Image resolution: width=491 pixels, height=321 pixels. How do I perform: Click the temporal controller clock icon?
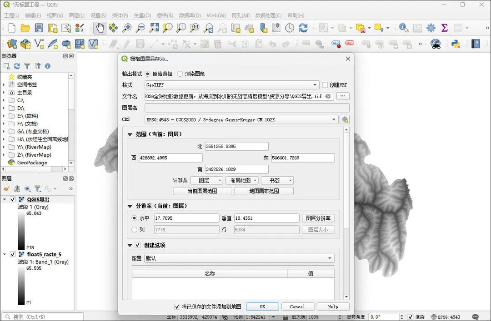point(290,28)
